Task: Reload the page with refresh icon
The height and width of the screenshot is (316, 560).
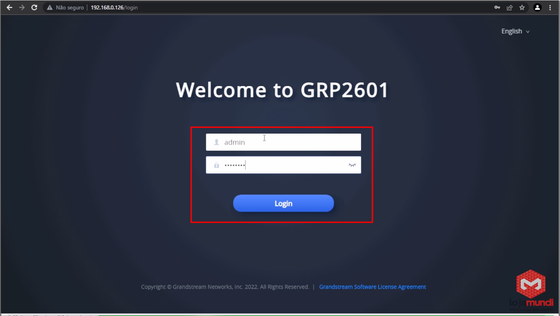Action: pyautogui.click(x=34, y=8)
